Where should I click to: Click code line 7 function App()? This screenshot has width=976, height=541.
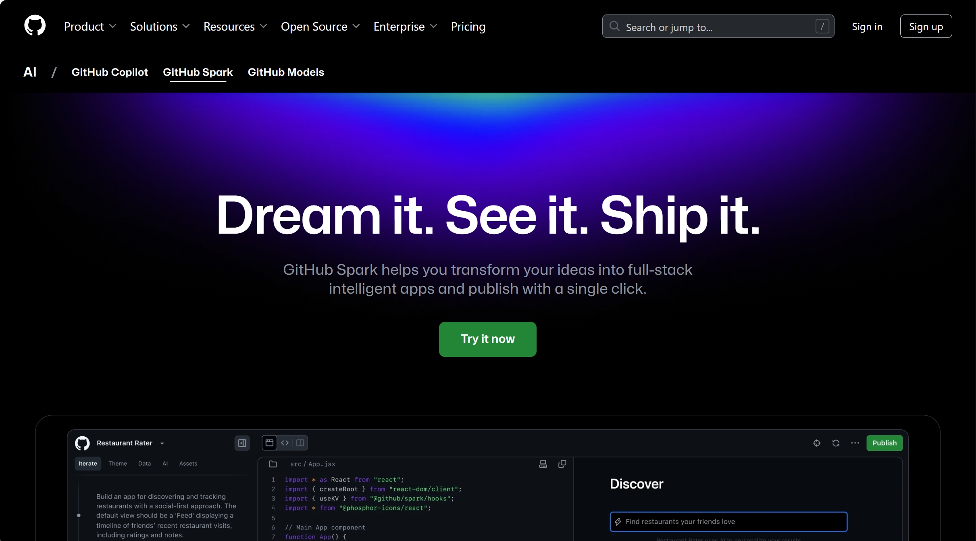(315, 537)
